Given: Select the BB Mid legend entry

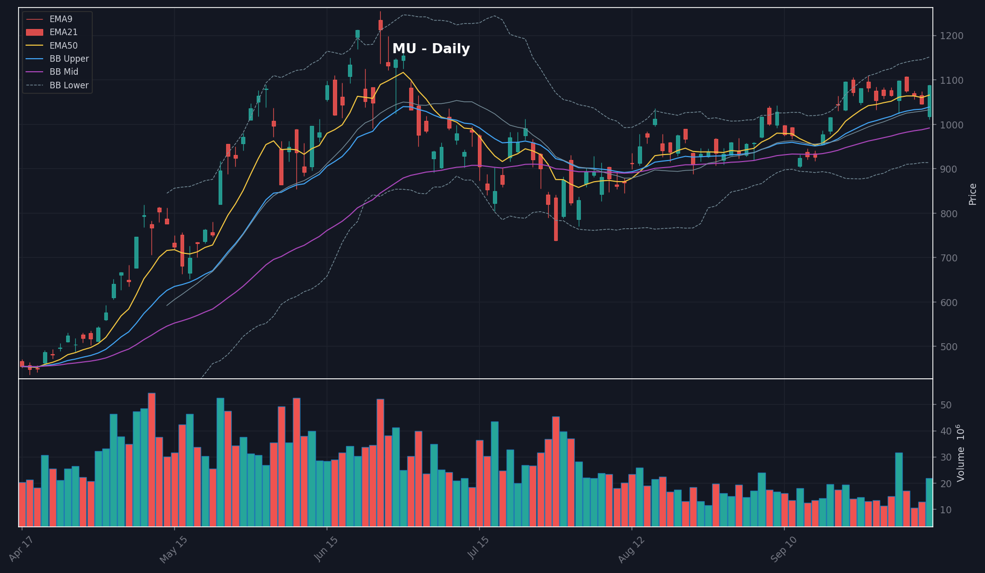Looking at the screenshot, I should tap(52, 72).
